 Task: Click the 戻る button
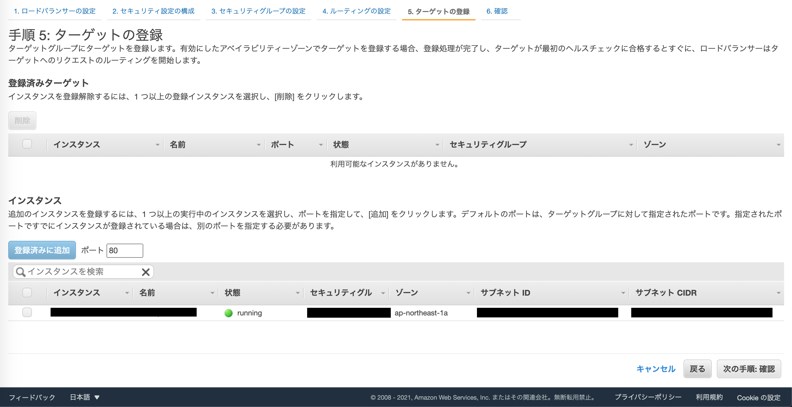click(x=697, y=369)
